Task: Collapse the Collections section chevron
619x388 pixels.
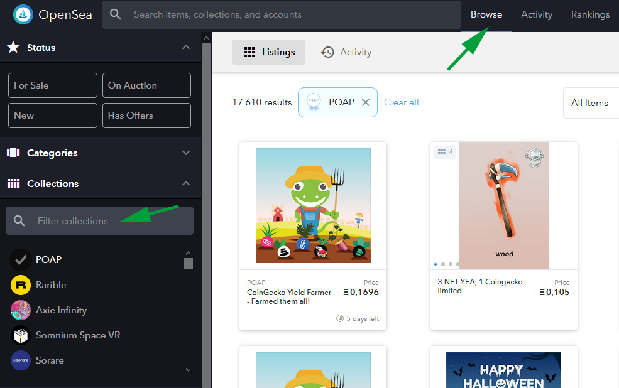Action: [x=186, y=183]
